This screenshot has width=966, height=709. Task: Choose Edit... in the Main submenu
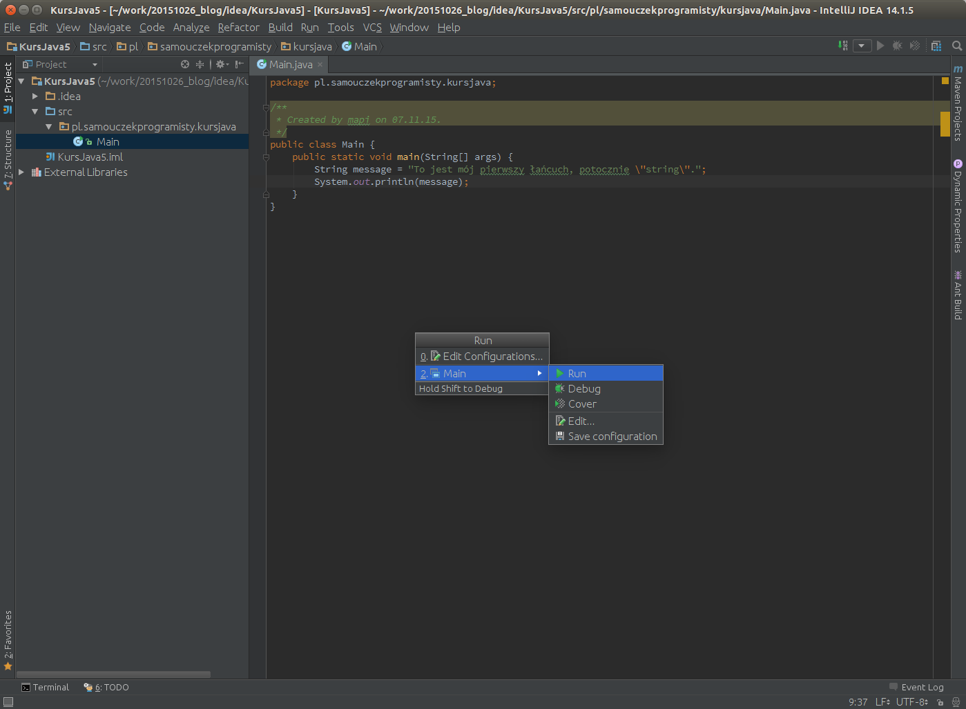click(606, 421)
